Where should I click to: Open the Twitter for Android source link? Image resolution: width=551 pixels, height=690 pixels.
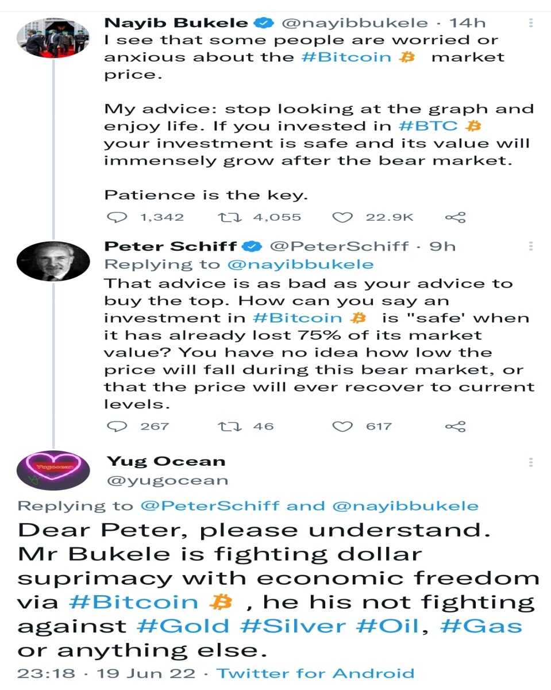tap(315, 673)
